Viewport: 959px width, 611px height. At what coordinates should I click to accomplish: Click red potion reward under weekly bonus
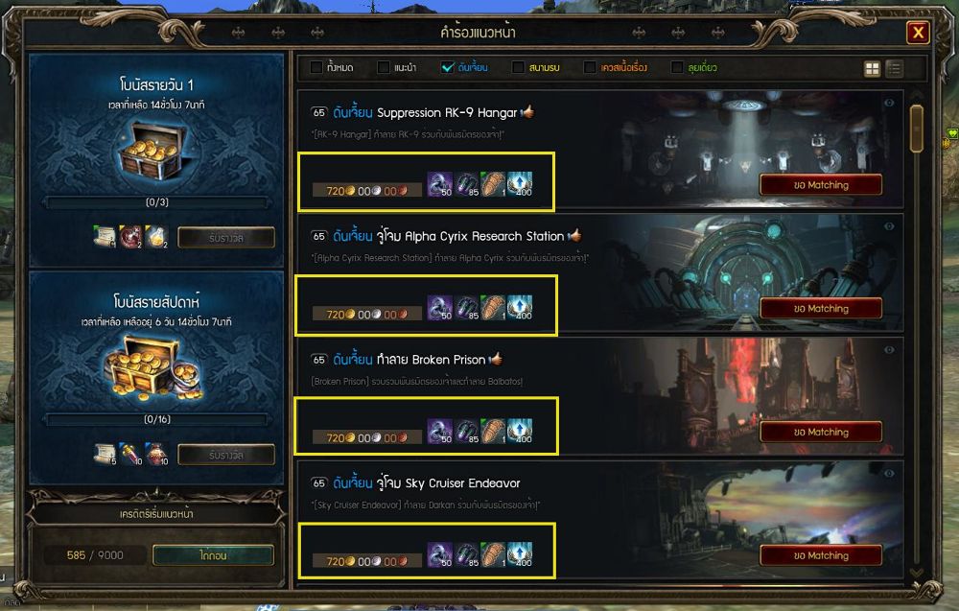[156, 454]
